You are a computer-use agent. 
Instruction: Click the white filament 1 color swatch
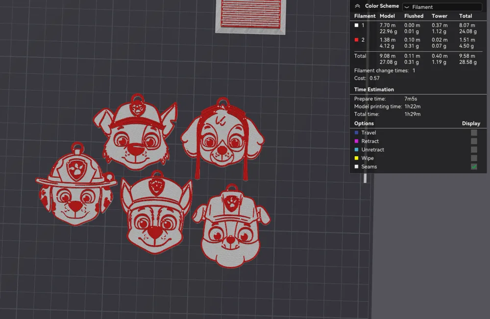pos(356,25)
